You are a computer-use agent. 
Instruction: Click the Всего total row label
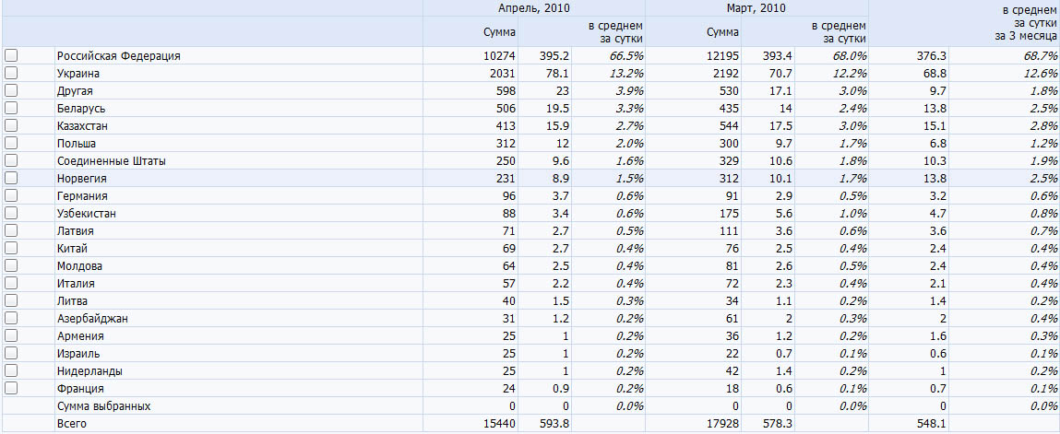coord(72,424)
